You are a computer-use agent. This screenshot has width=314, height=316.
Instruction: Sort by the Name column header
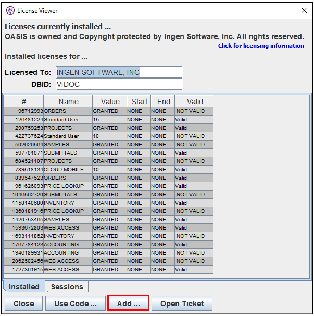(x=68, y=102)
